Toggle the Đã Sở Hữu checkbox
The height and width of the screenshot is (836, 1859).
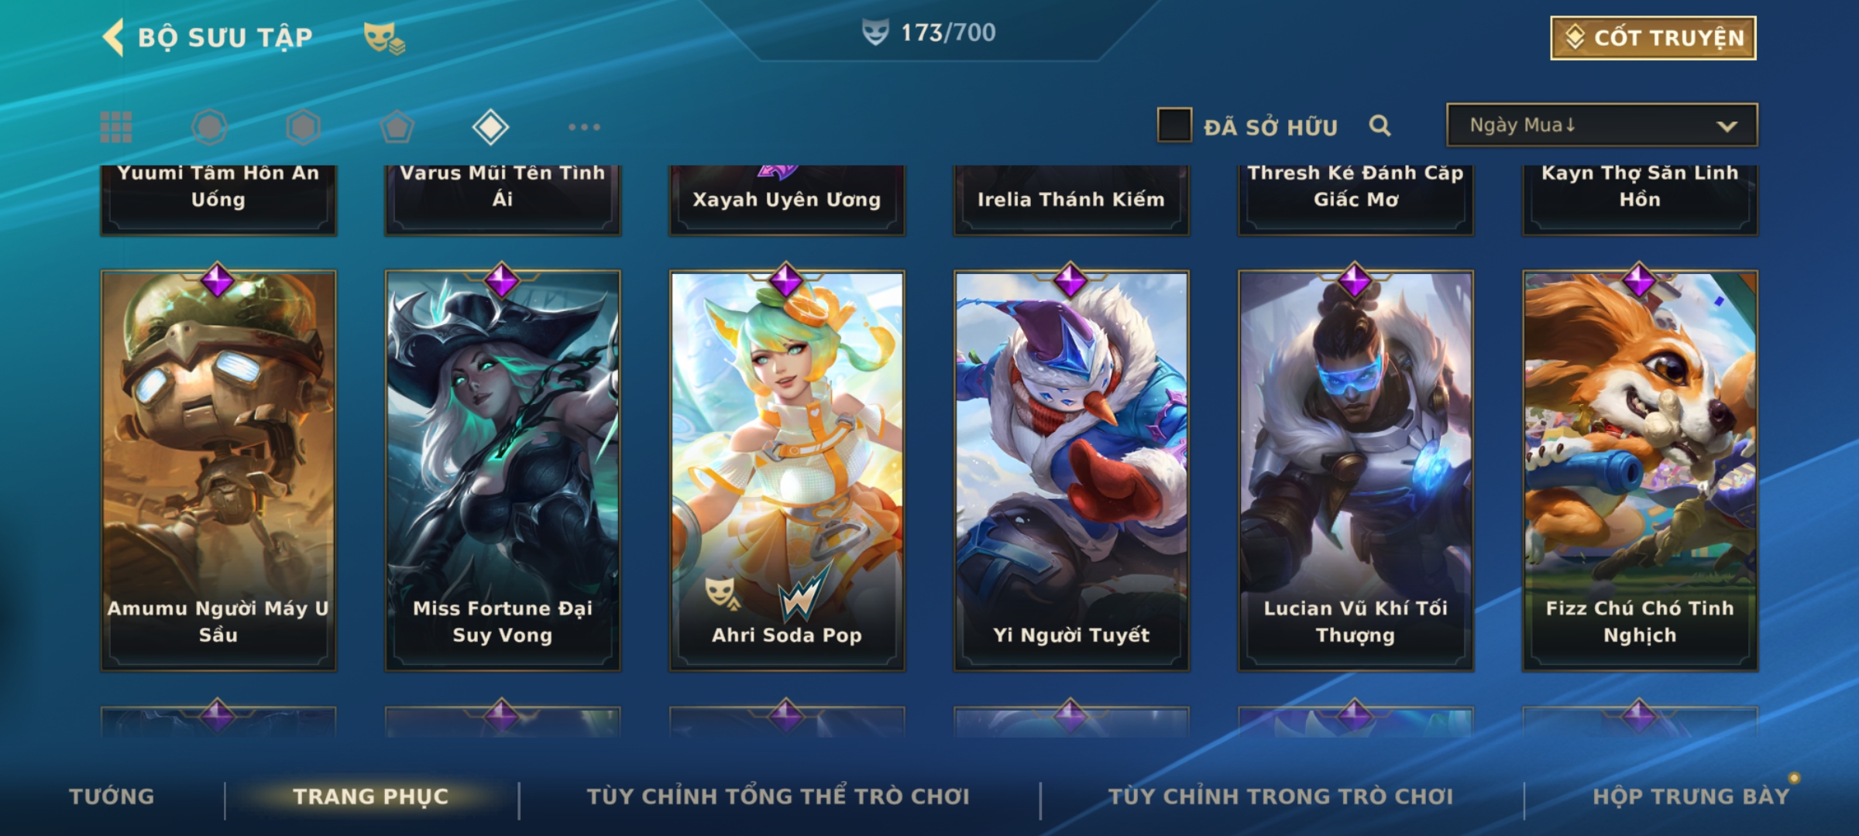pyautogui.click(x=1174, y=125)
